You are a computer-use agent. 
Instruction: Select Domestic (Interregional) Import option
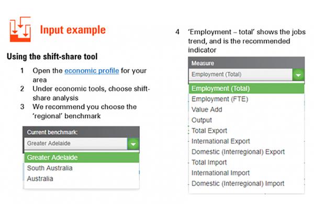(x=238, y=184)
